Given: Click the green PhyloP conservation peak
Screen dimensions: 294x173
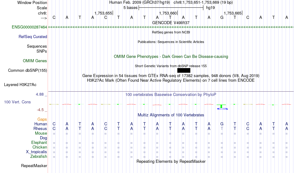Looking at the screenshot, I should pos(222,106).
